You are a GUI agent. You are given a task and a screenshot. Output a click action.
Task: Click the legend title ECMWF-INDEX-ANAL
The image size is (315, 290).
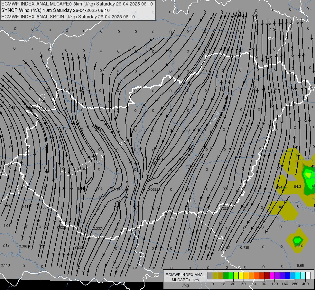(185, 275)
